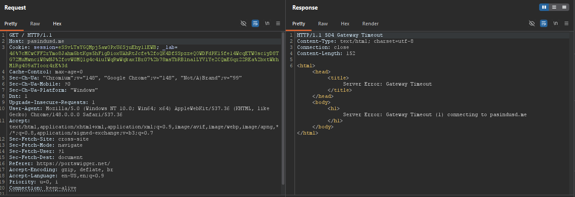Switch to Pretty tab in Response panel
This screenshot has width=575, height=197.
pos(299,24)
